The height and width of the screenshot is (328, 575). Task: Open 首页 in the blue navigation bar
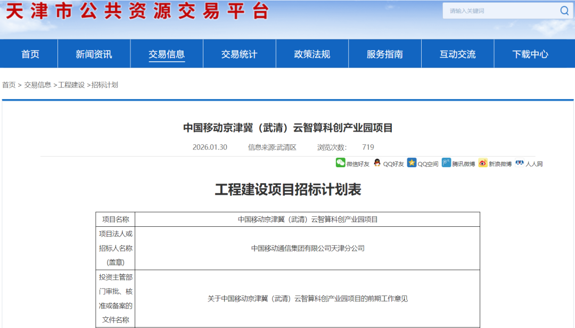(30, 54)
